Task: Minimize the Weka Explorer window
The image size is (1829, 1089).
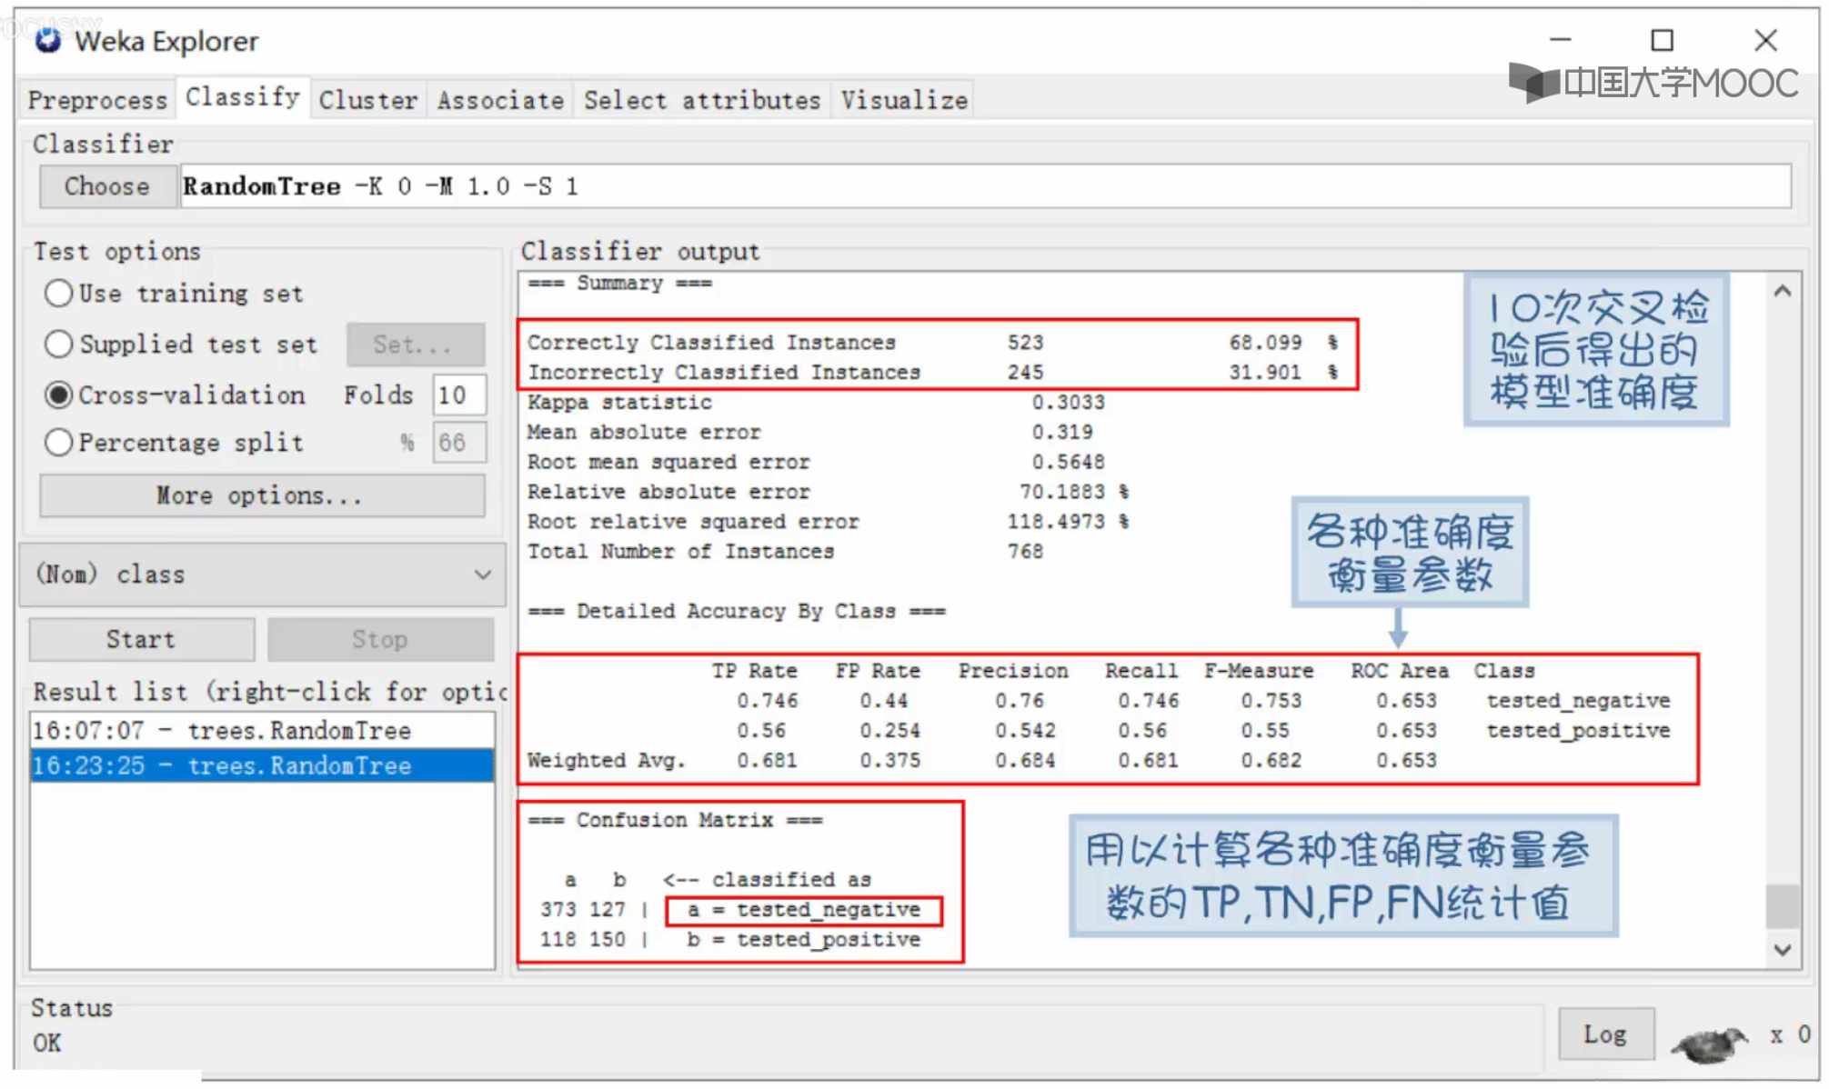Action: coord(1560,40)
